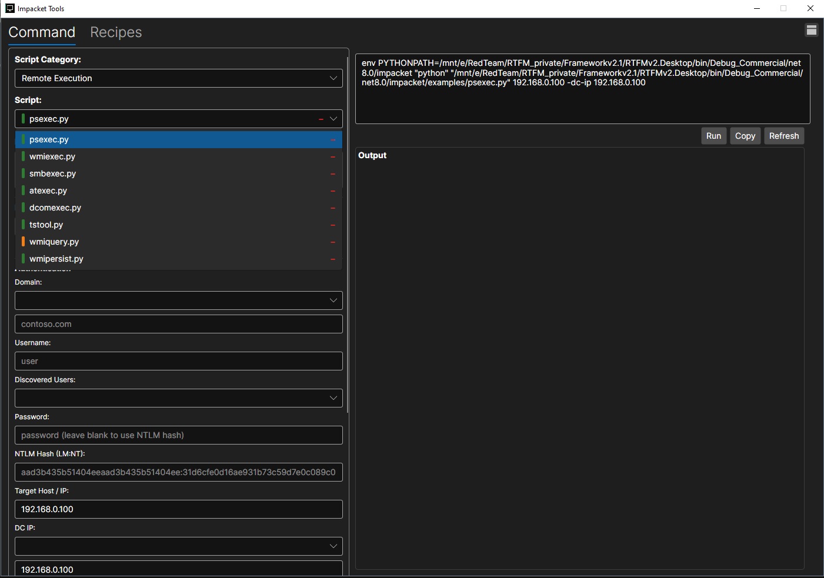Screen dimensions: 824x578
Task: Click the red dash icon beside wmiexec.py
Action: coord(333,157)
